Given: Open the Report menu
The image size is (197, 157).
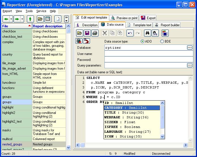Looking at the screenshot, I should pyautogui.click(x=7, y=11).
